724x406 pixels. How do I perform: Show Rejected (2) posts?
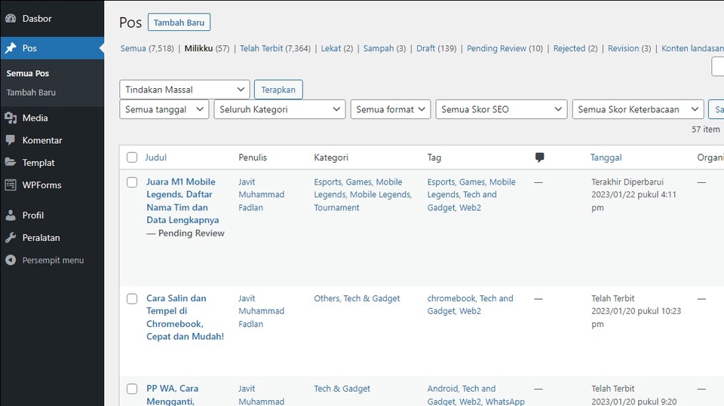coord(575,48)
